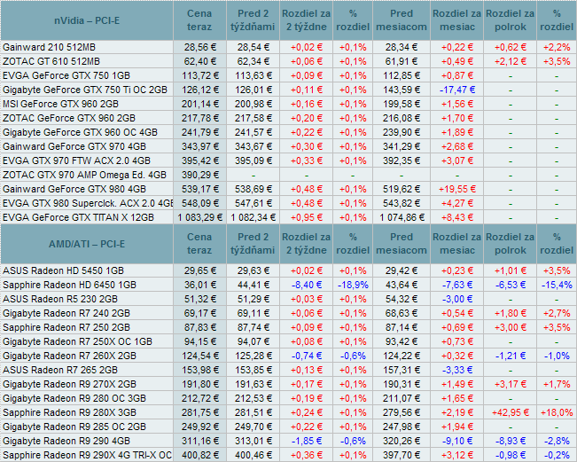Screen dimensions: 577x462
Task: Select Gigabyte Radeon R7 250X OC 1GB
Action: point(77,341)
